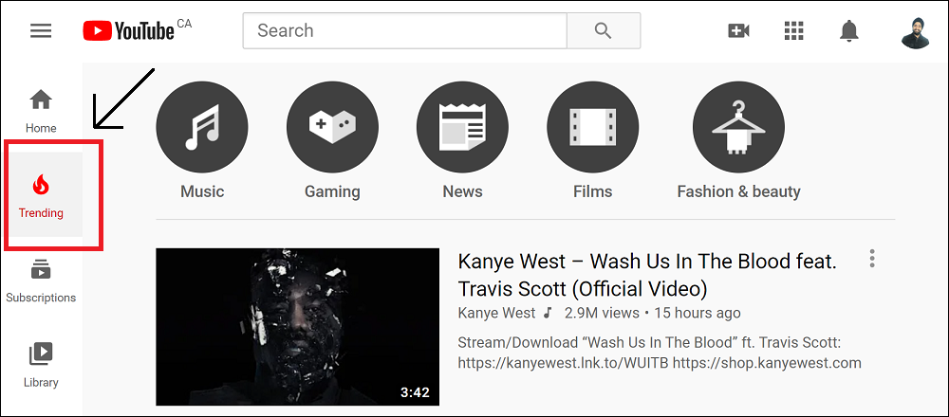949x417 pixels.
Task: Select the Music category circle icon
Action: coord(202,128)
